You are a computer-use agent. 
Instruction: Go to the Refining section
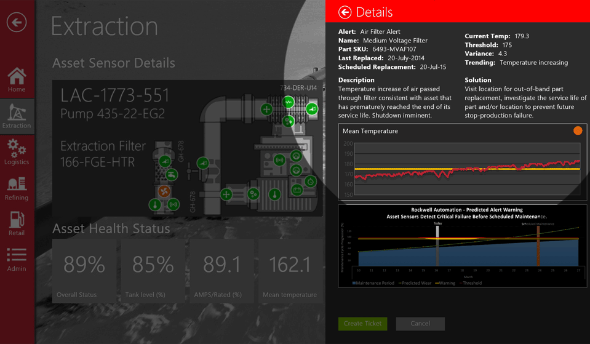(x=17, y=188)
